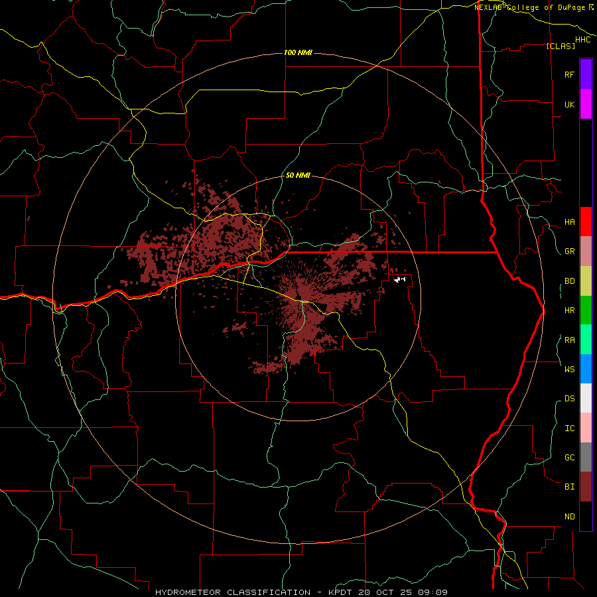Click the "20 OCT 25" date text

(385, 592)
